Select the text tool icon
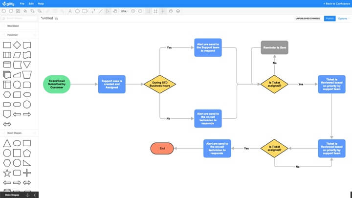The image size is (352, 198). pos(70,11)
